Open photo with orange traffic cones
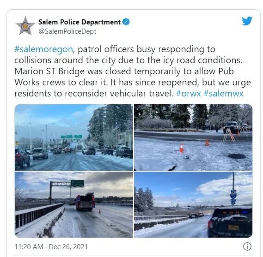 click(x=193, y=137)
